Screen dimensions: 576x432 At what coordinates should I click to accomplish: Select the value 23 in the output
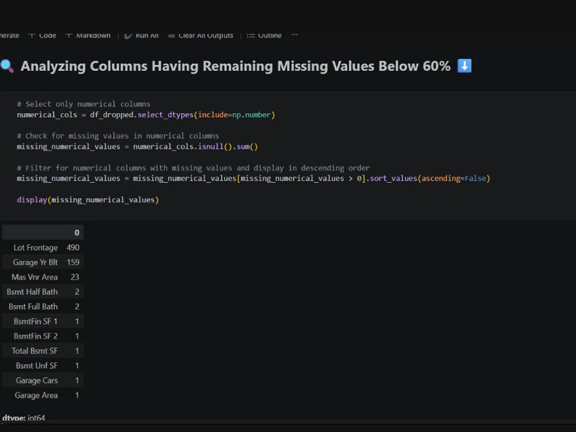pyautogui.click(x=75, y=277)
